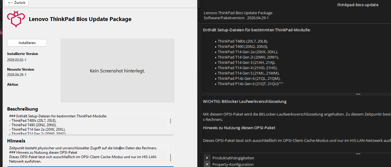Click the 'Installierte Version' label
Viewport: 391px width, 167px height.
tap(23, 54)
